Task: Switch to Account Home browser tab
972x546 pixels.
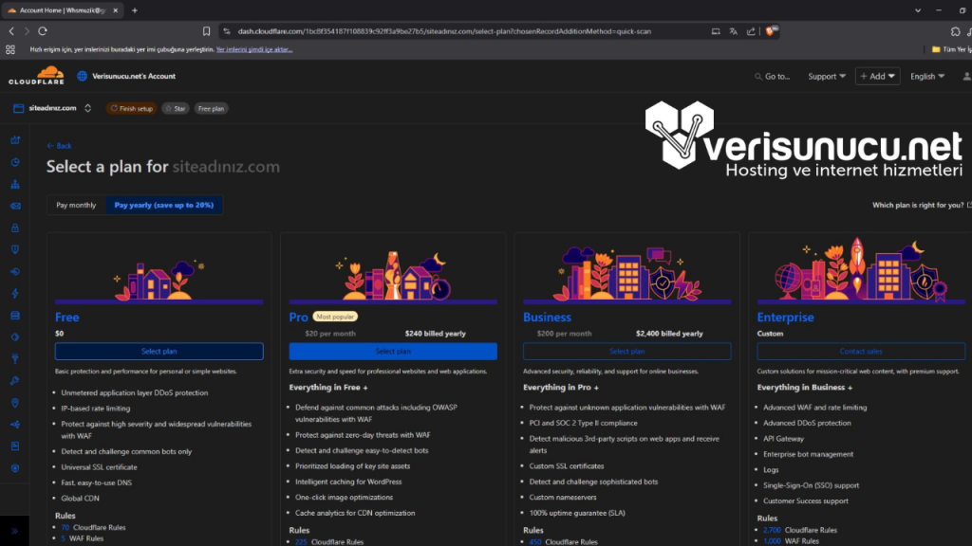Action: tap(62, 10)
